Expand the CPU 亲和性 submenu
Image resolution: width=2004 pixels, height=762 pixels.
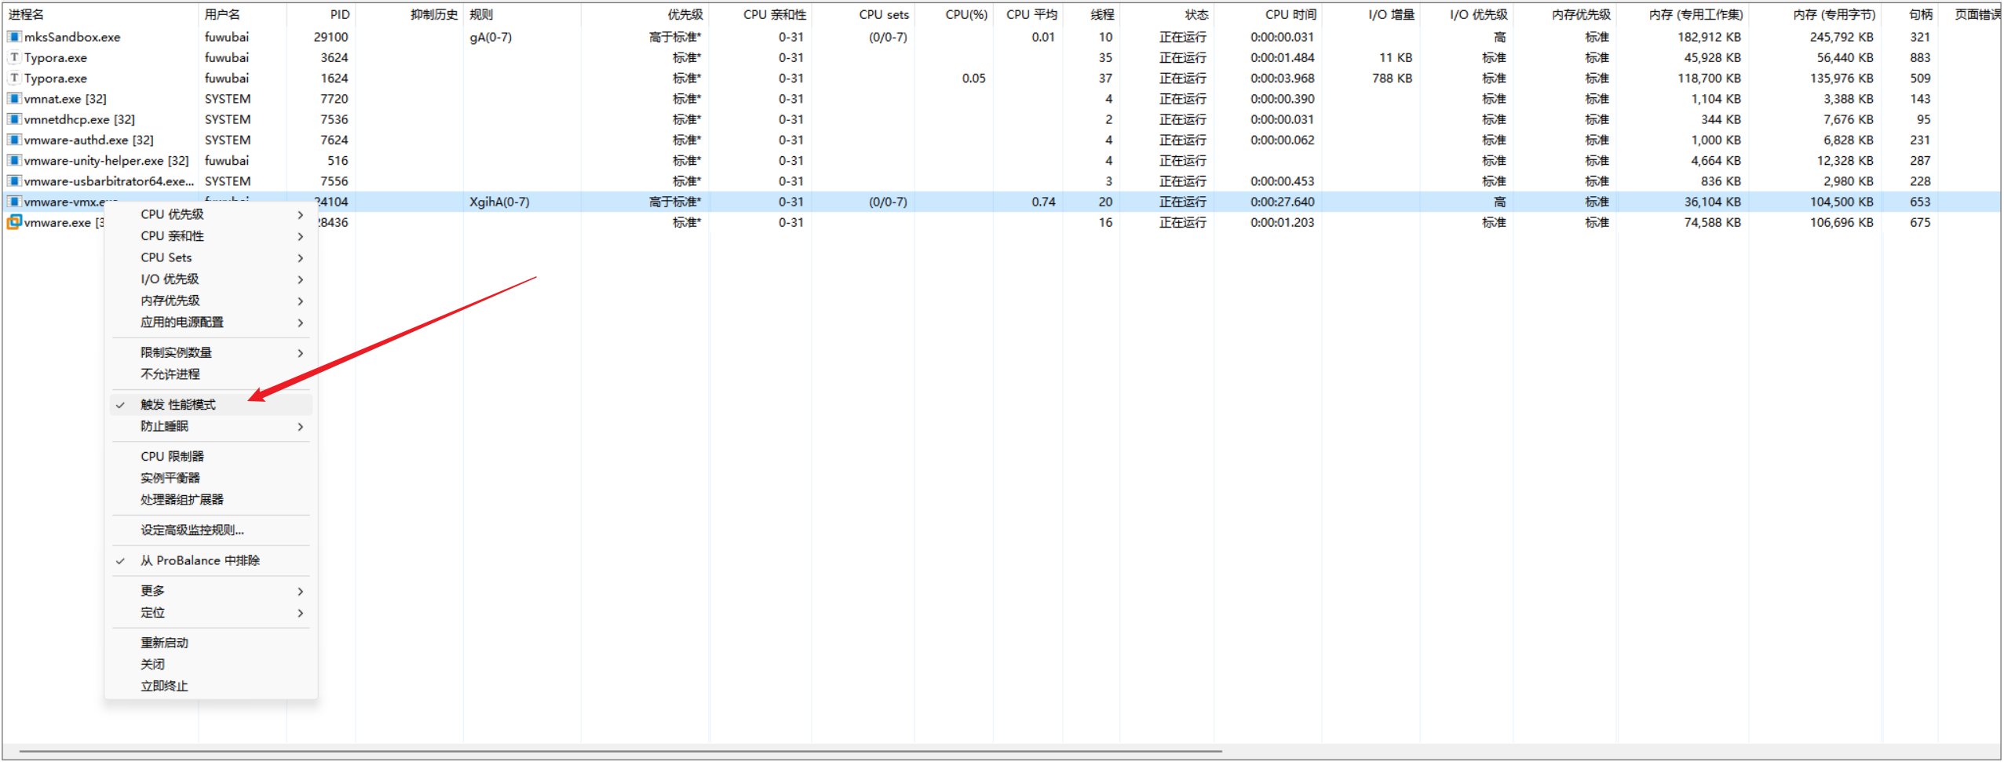(212, 236)
